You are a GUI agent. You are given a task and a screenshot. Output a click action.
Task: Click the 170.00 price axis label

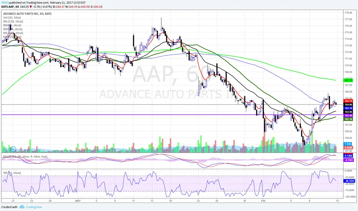coord(348,66)
